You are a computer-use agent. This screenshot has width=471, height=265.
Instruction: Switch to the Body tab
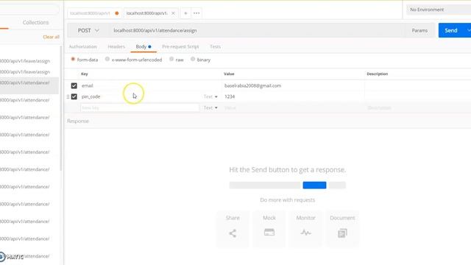(x=144, y=47)
